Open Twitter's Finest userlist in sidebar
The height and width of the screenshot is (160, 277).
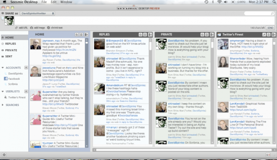point(17,97)
